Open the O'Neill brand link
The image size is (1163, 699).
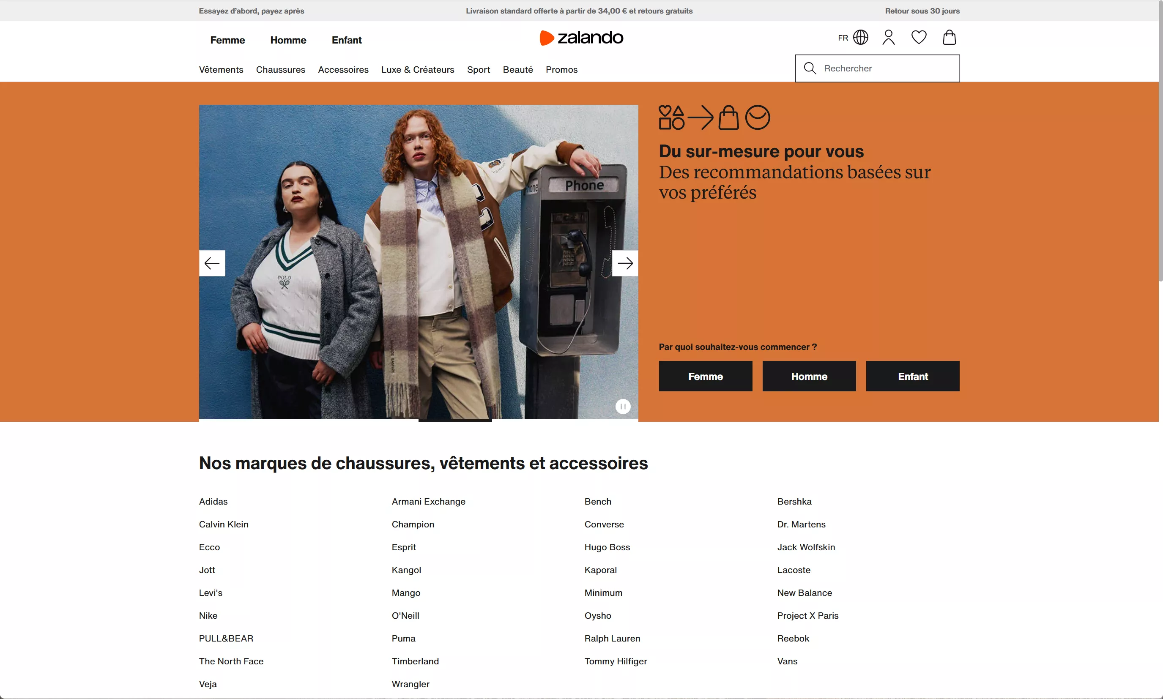[x=405, y=616]
